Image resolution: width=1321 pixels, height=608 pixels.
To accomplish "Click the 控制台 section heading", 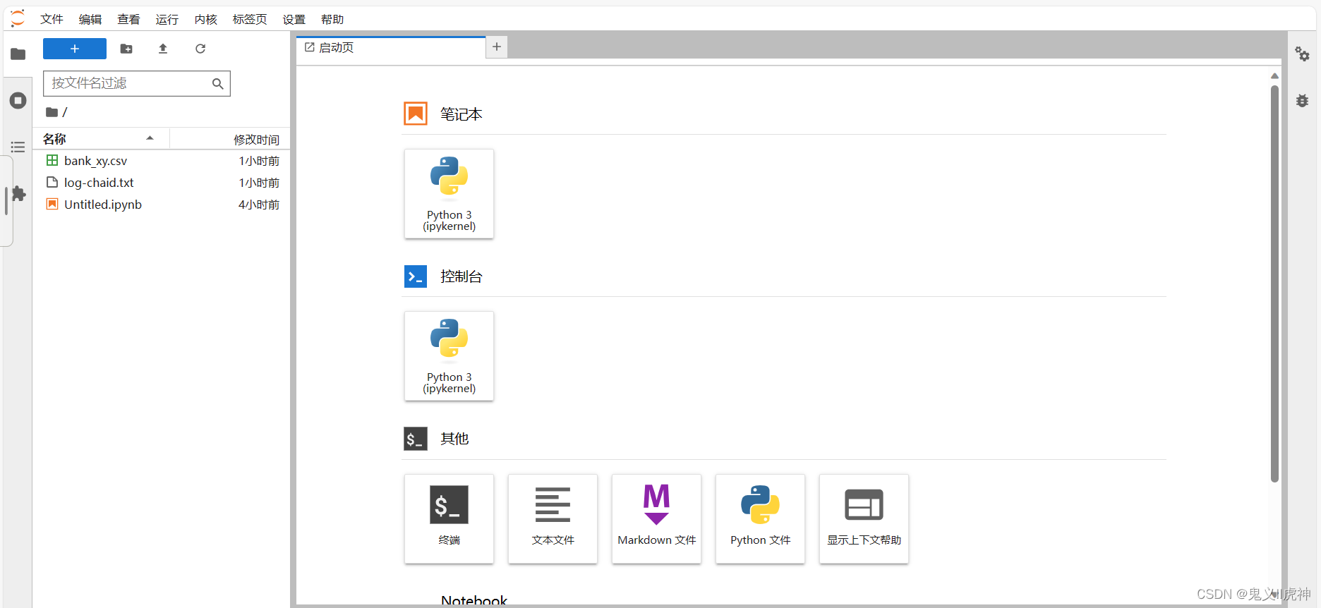I will point(462,276).
